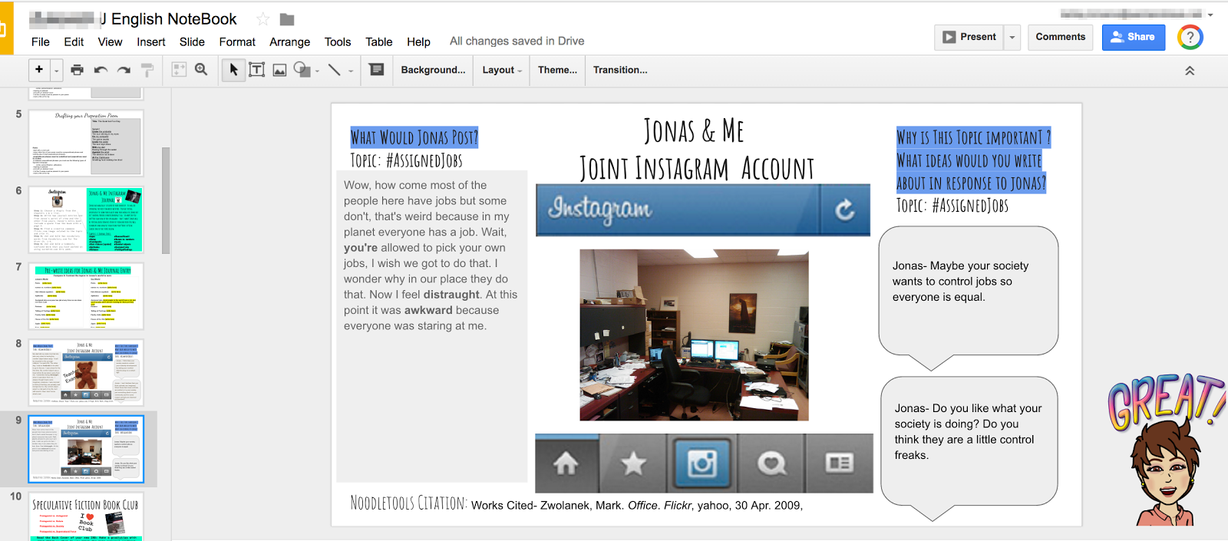Click the 'control freaks' speech bubble

coord(969,448)
